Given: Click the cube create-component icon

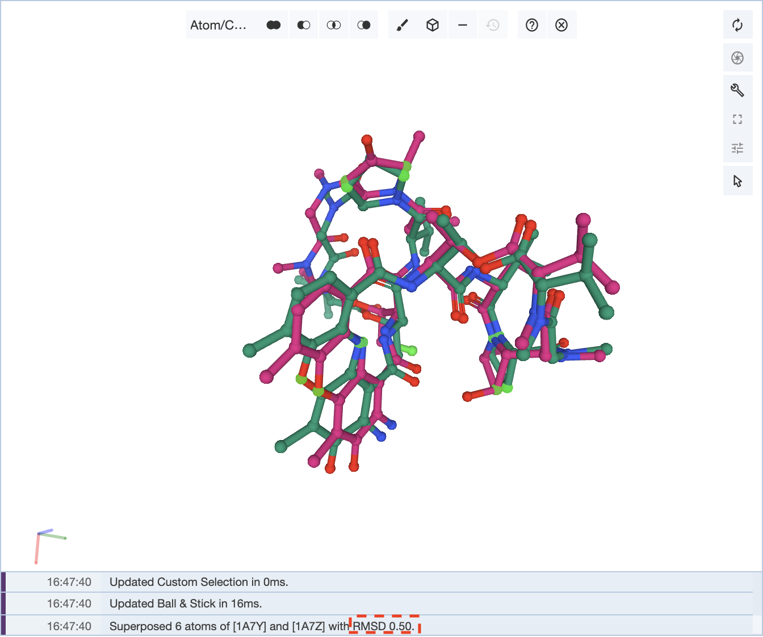Looking at the screenshot, I should pos(433,25).
